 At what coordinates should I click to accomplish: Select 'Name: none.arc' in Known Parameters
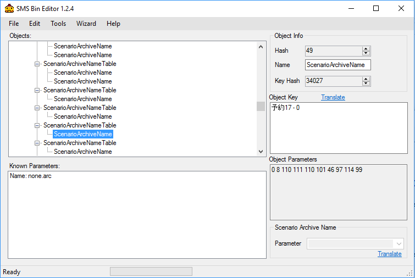tap(31, 176)
